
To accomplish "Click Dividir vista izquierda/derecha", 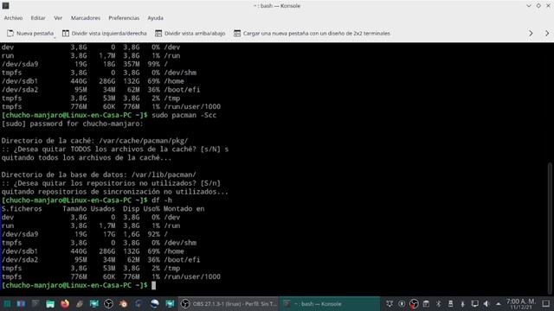I will click(x=104, y=33).
